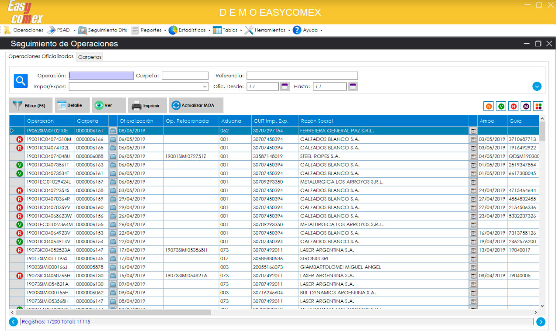Click the Ver button
Image resolution: width=556 pixels, height=331 pixels.
(x=109, y=105)
